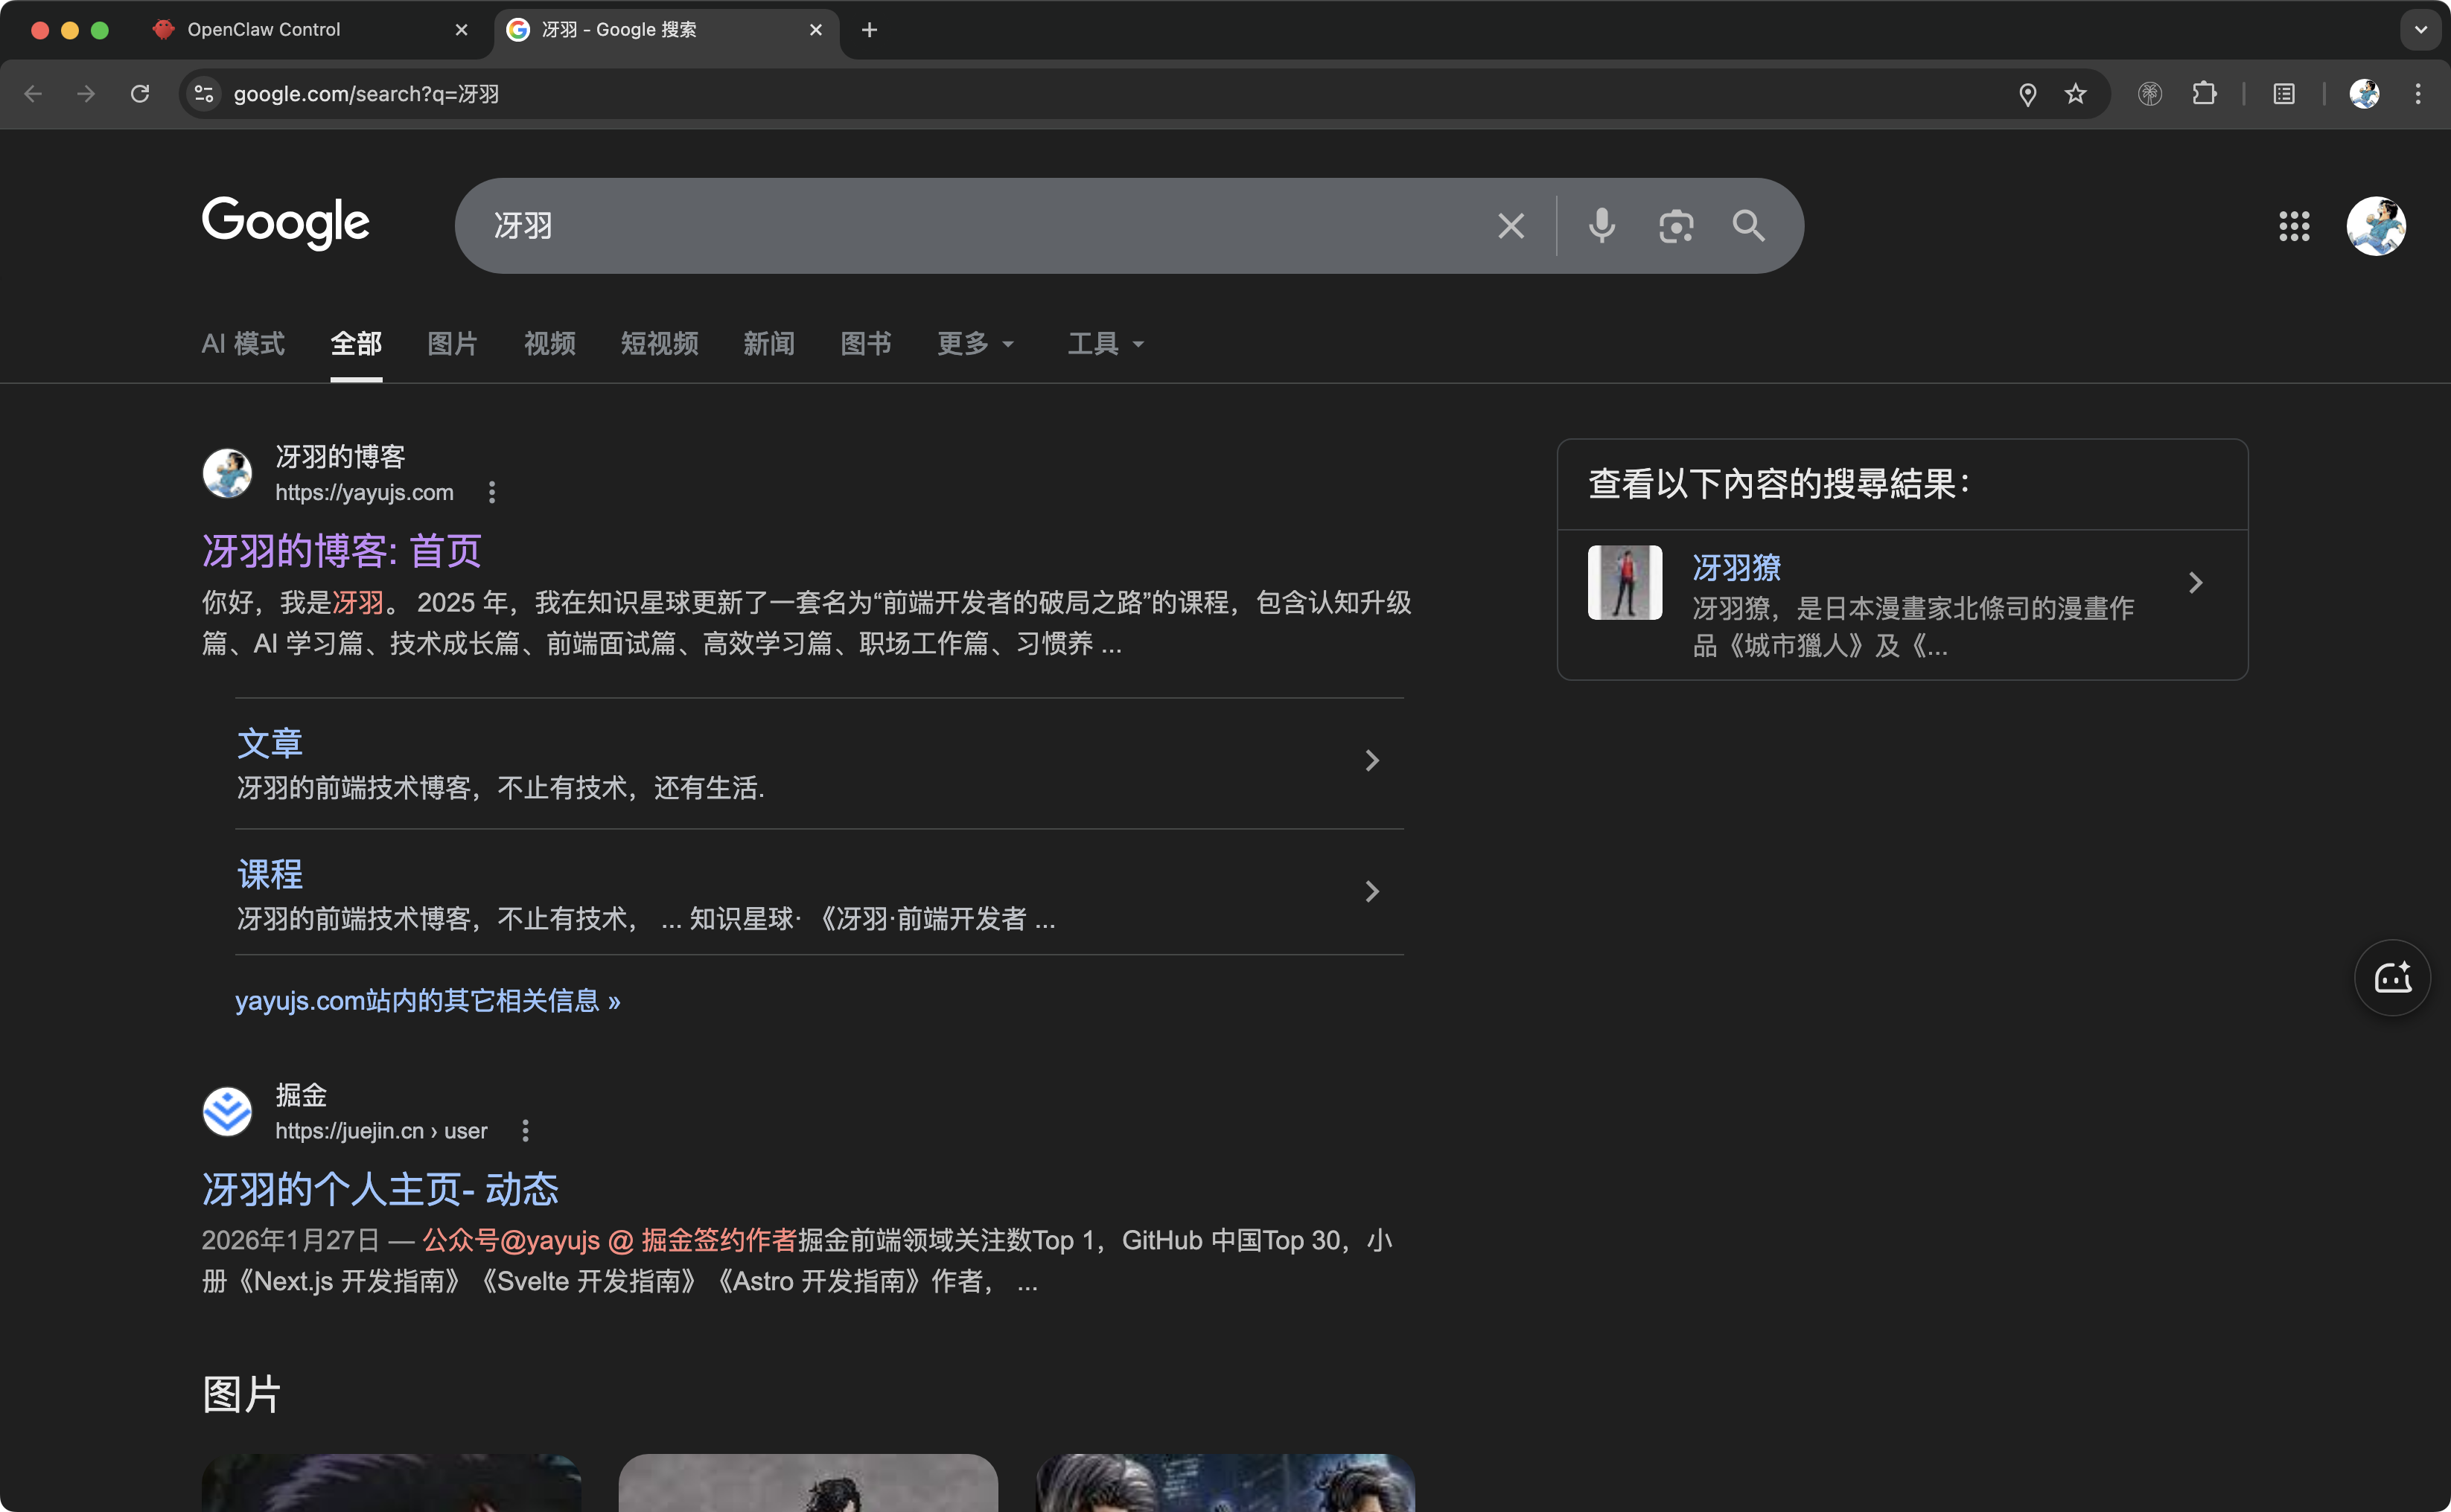Open the circular extension icon in toolbar

click(2150, 94)
